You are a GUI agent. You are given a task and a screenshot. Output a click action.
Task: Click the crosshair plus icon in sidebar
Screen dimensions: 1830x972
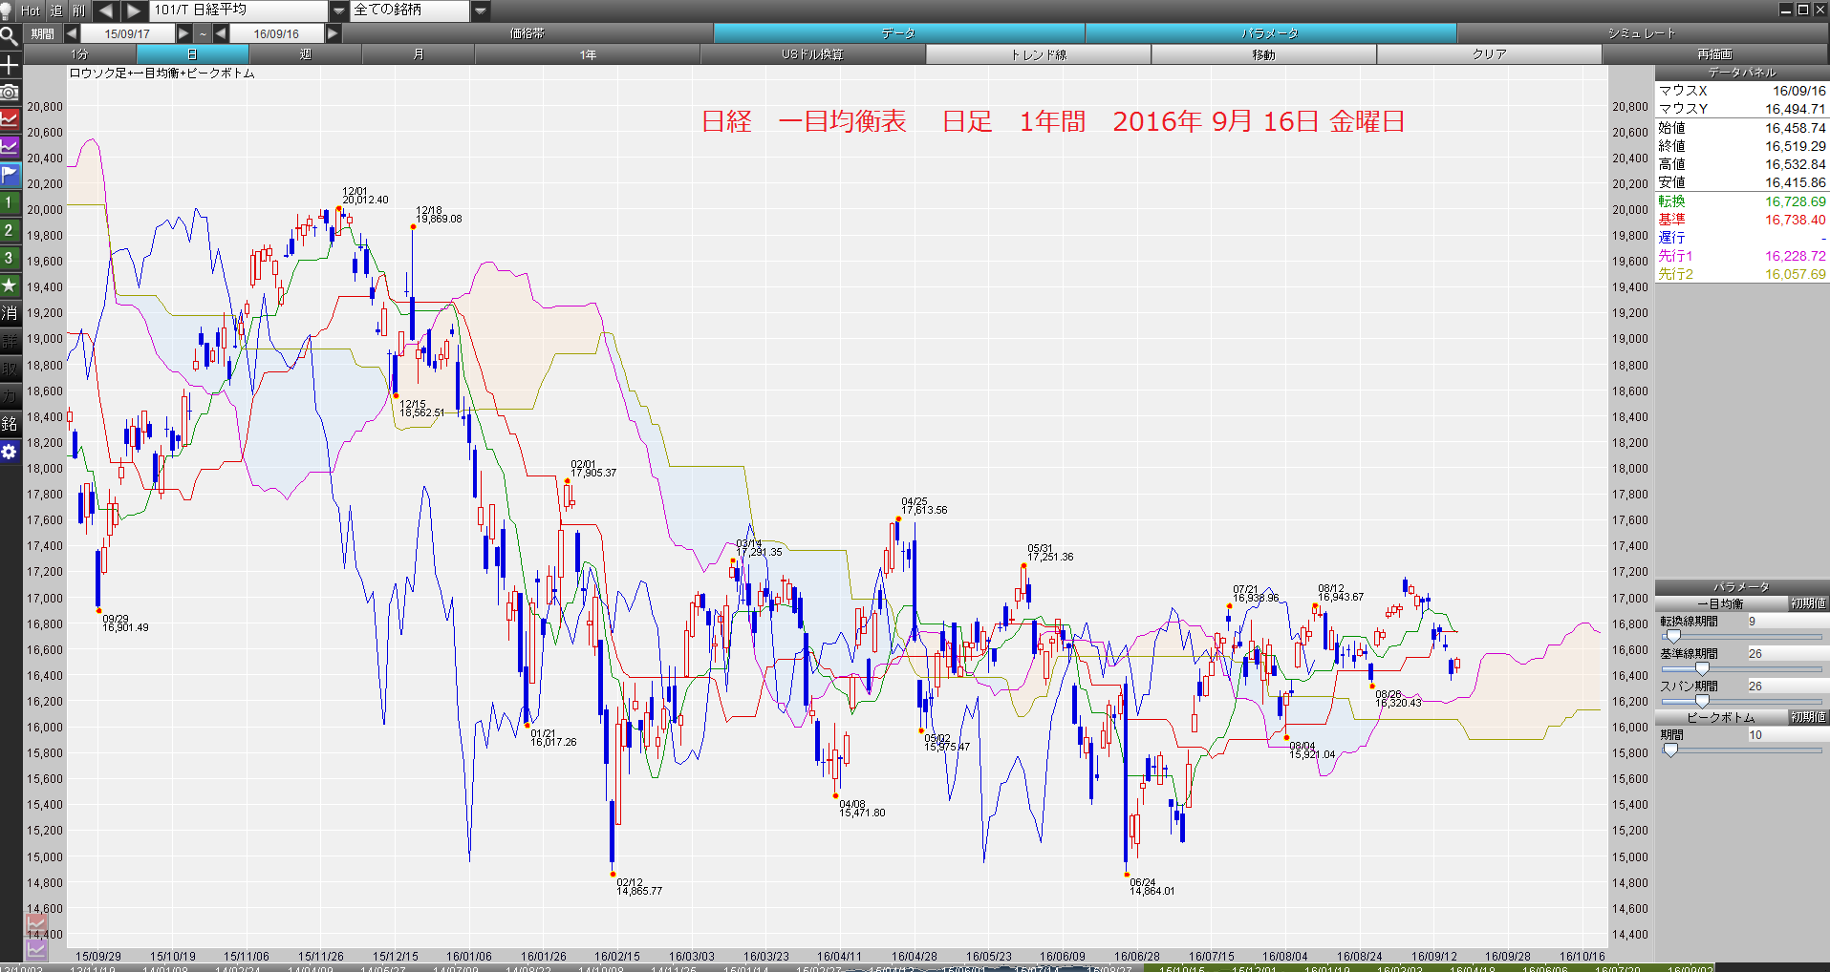10,65
